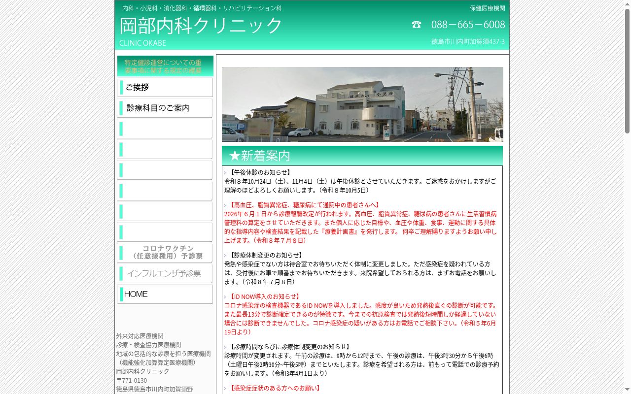Click the 【診療体制変更のお知らせ】 heading
This screenshot has width=631, height=394.
click(x=266, y=255)
